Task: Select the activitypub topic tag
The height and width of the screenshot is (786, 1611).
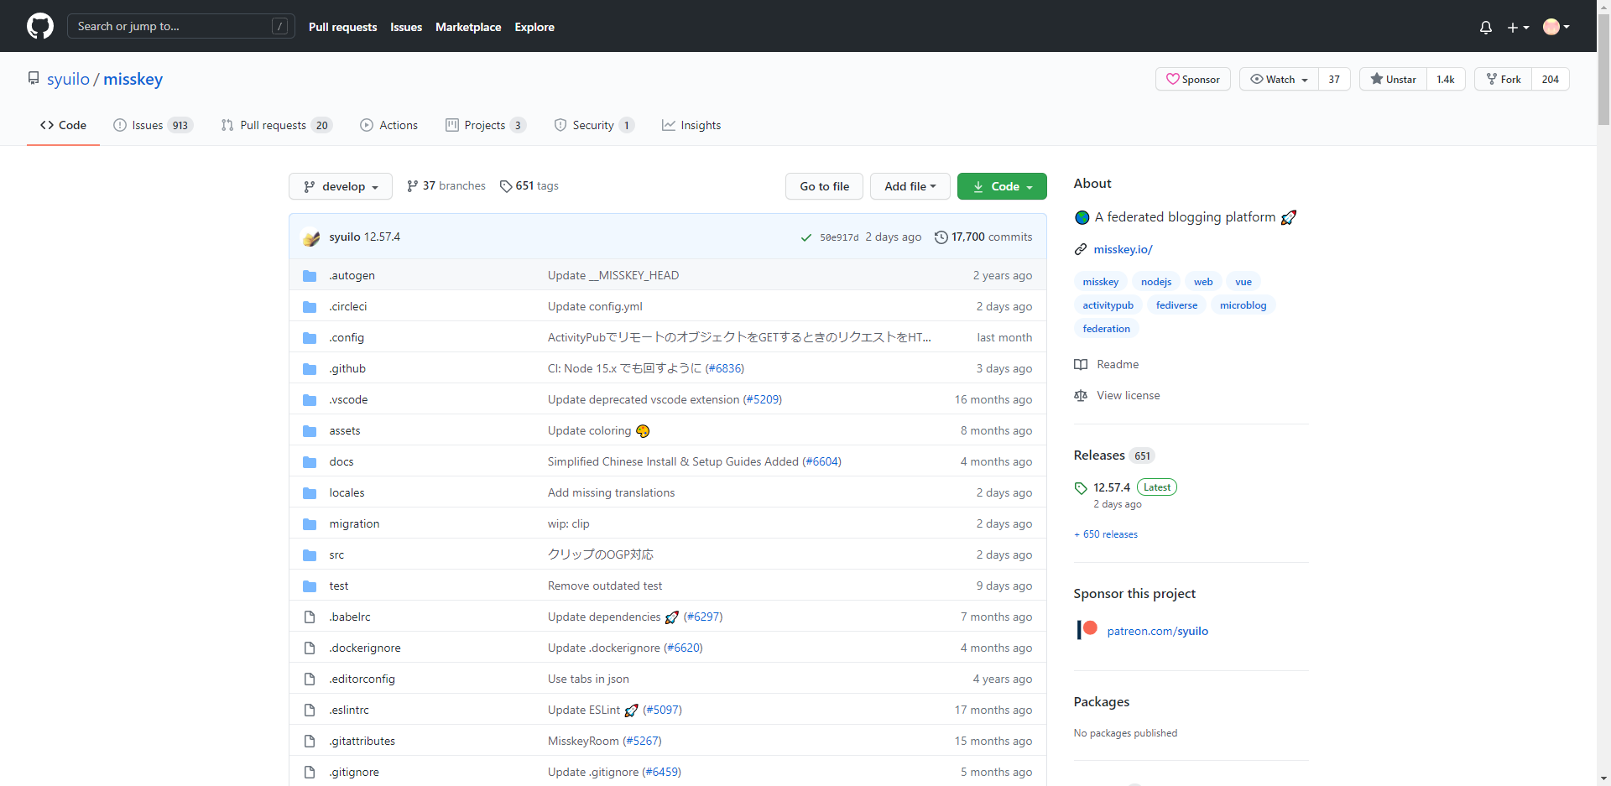Action: point(1108,305)
